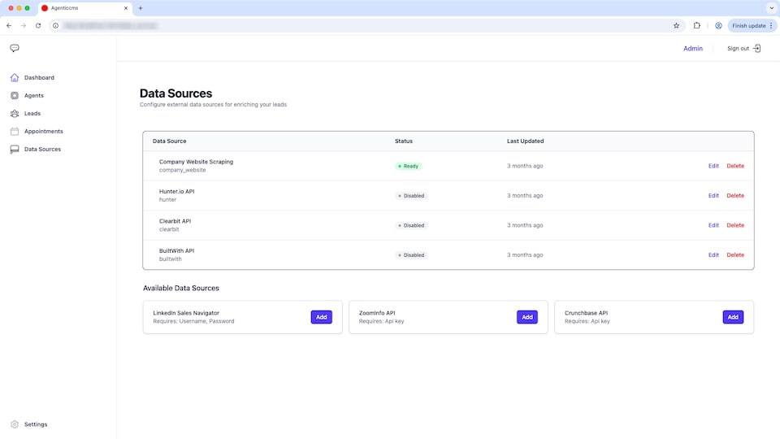Add the LinkedIn Sales Navigator source
The width and height of the screenshot is (780, 439).
coord(321,317)
